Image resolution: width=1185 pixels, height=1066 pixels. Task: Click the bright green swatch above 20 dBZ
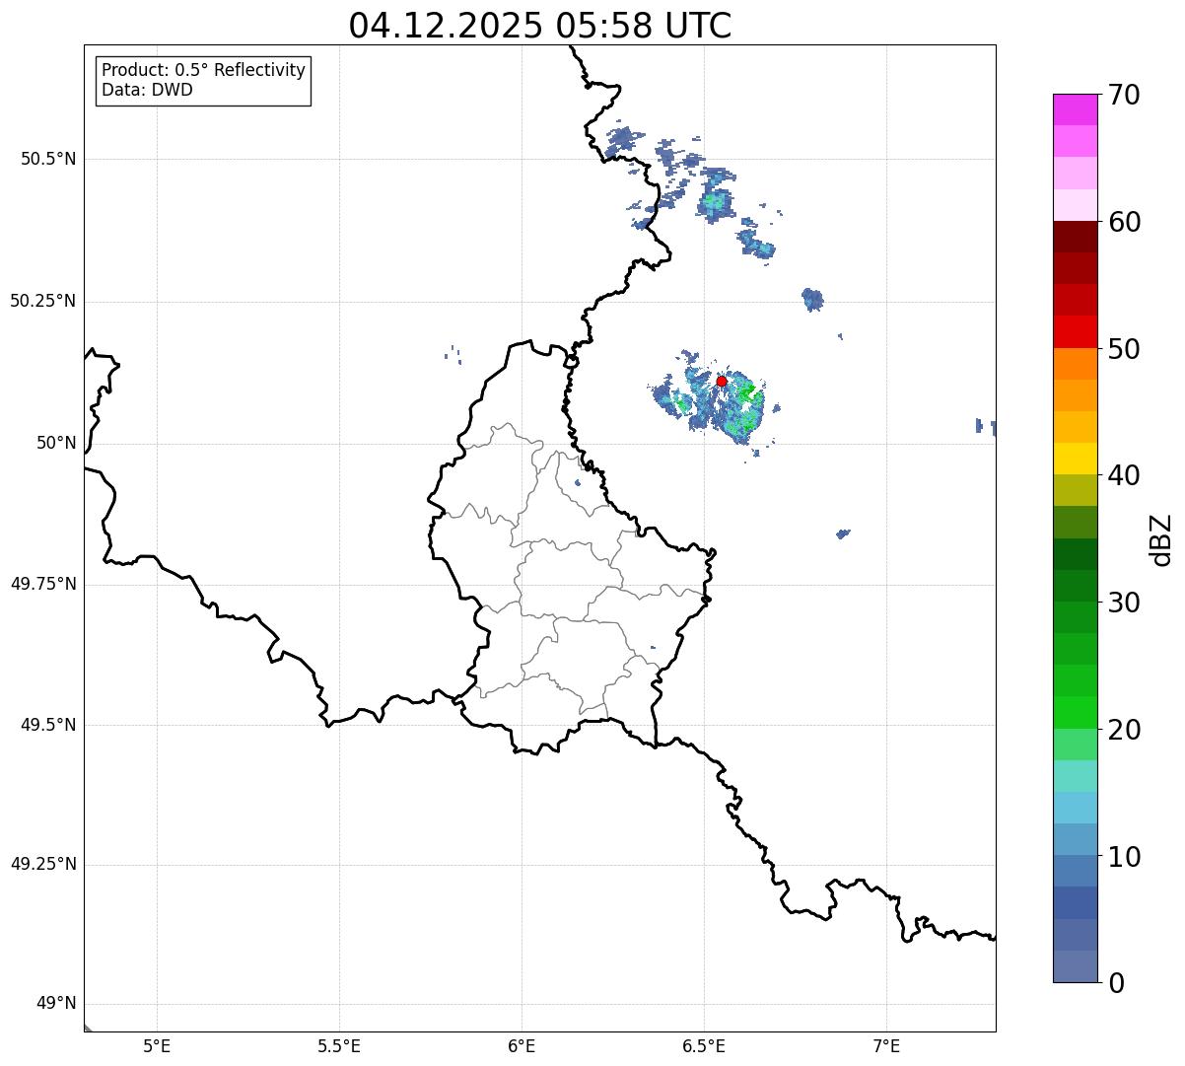click(1075, 712)
